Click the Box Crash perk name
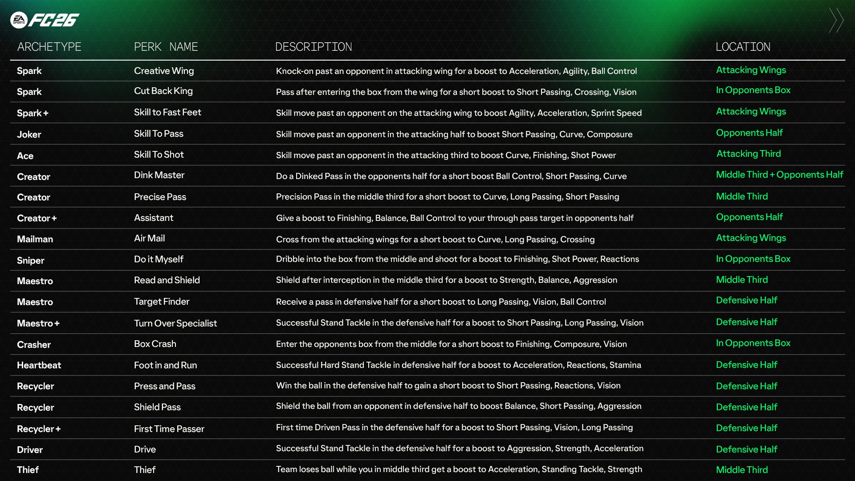This screenshot has width=855, height=481. 155,344
